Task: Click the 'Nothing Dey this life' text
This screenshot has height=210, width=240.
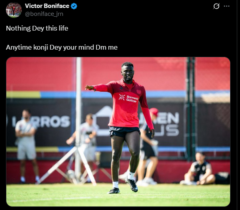Action: (37, 28)
